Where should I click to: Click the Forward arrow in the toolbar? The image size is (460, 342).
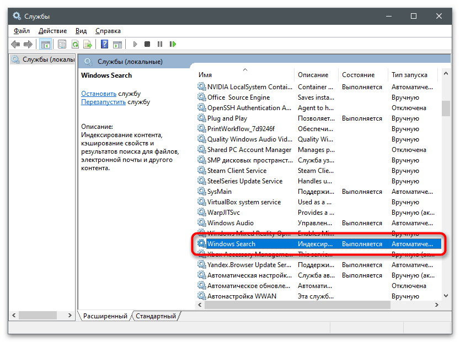[x=28, y=44]
